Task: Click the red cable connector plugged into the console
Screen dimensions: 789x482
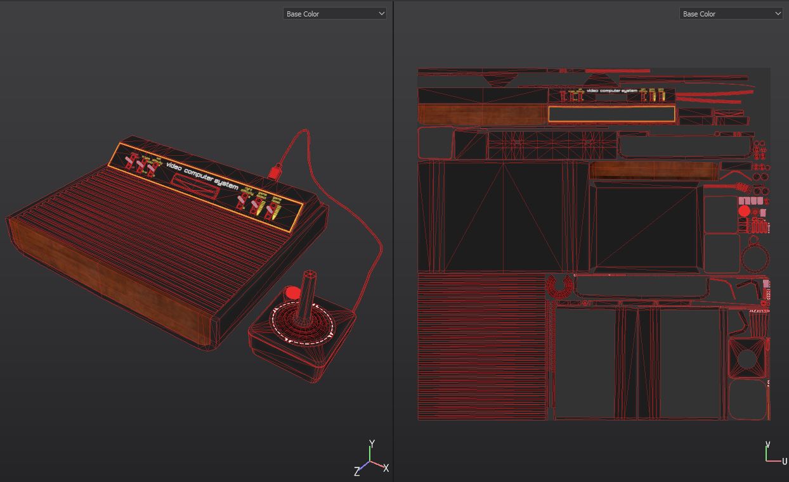Action: click(275, 172)
